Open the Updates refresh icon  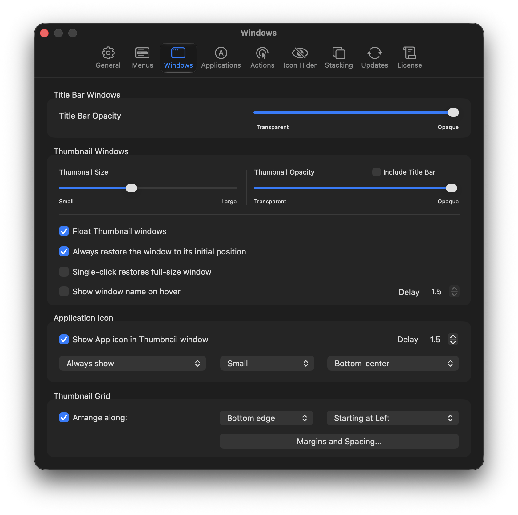tap(375, 53)
